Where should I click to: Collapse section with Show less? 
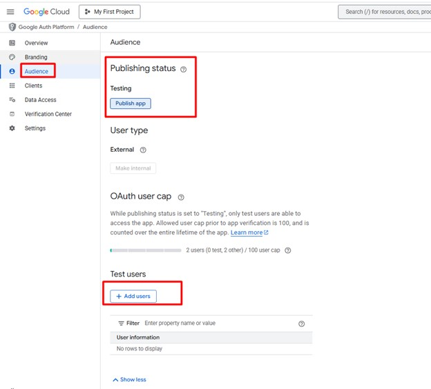tap(129, 379)
